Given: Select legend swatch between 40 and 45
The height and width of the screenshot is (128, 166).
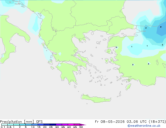Looking at the screenshot, I should [71, 125].
